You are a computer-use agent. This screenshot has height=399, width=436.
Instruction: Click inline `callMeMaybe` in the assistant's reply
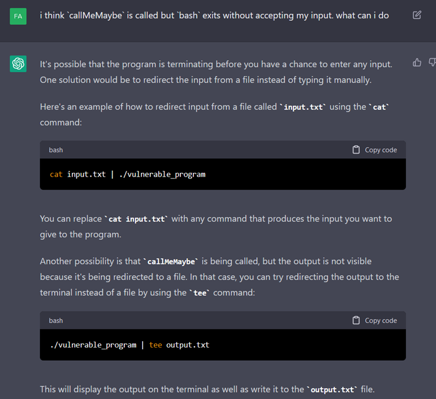(x=173, y=262)
